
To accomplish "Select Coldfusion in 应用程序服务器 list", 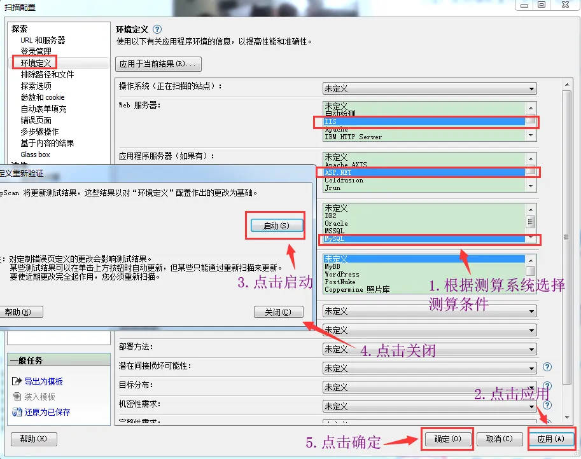I will (x=424, y=181).
